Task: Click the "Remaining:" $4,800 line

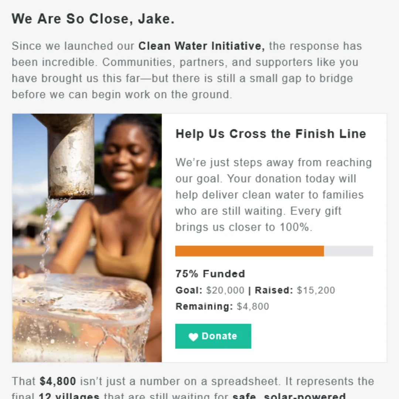Action: (x=222, y=307)
